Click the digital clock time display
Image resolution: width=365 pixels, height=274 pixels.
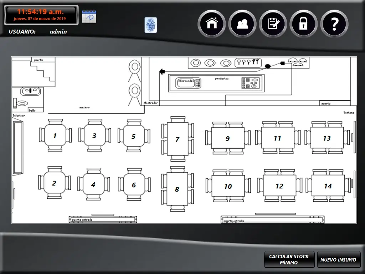pos(41,12)
